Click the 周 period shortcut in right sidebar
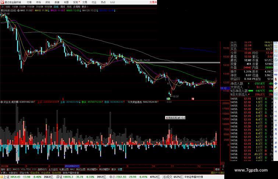The image size is (278, 179). click(276, 129)
